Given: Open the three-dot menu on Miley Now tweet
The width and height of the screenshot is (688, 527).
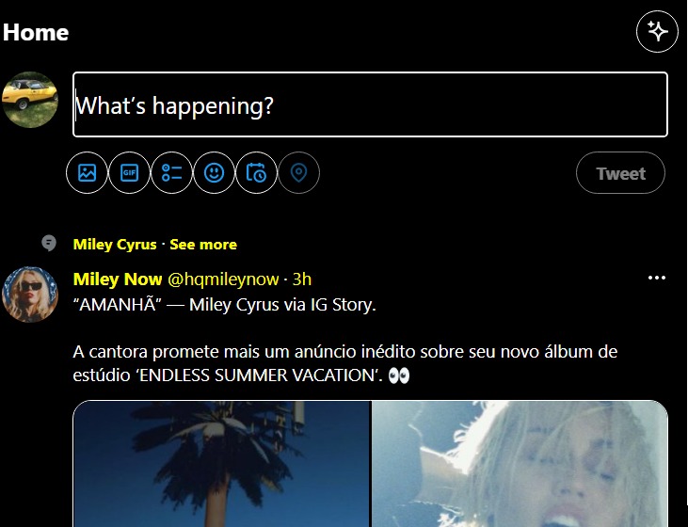Looking at the screenshot, I should (657, 278).
